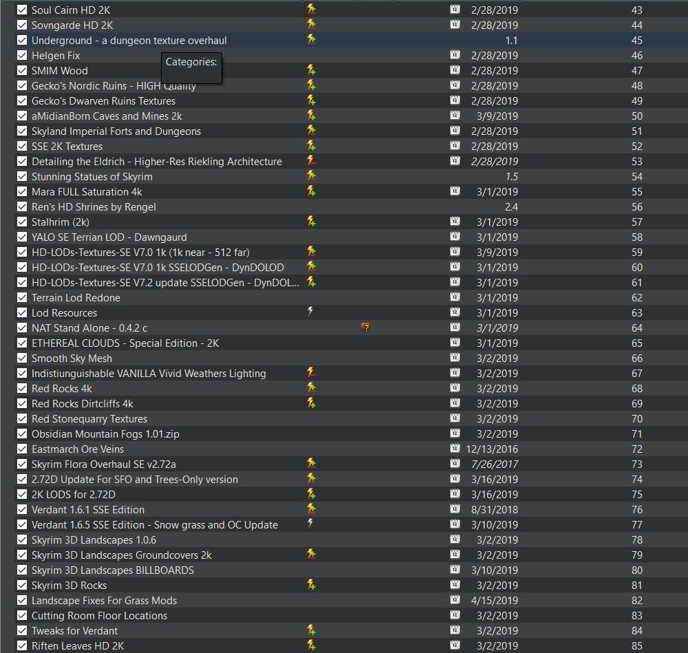Click the white lightning icon for Verdant 1.6.5
688x653 pixels.
(x=310, y=524)
